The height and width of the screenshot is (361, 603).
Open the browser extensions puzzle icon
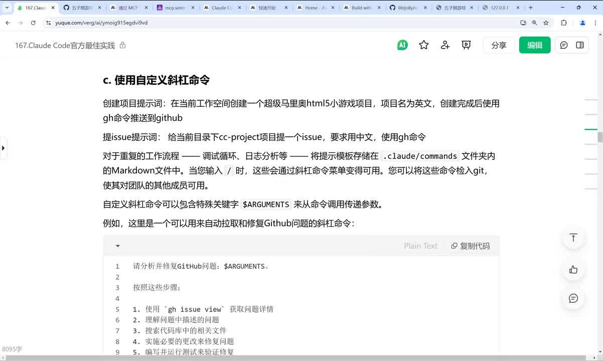tap(563, 23)
